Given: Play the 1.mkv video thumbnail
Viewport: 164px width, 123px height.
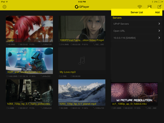Looking at the screenshot, I should click(x=29, y=29).
